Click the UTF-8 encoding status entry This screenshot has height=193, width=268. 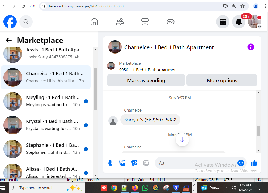[228, 180]
